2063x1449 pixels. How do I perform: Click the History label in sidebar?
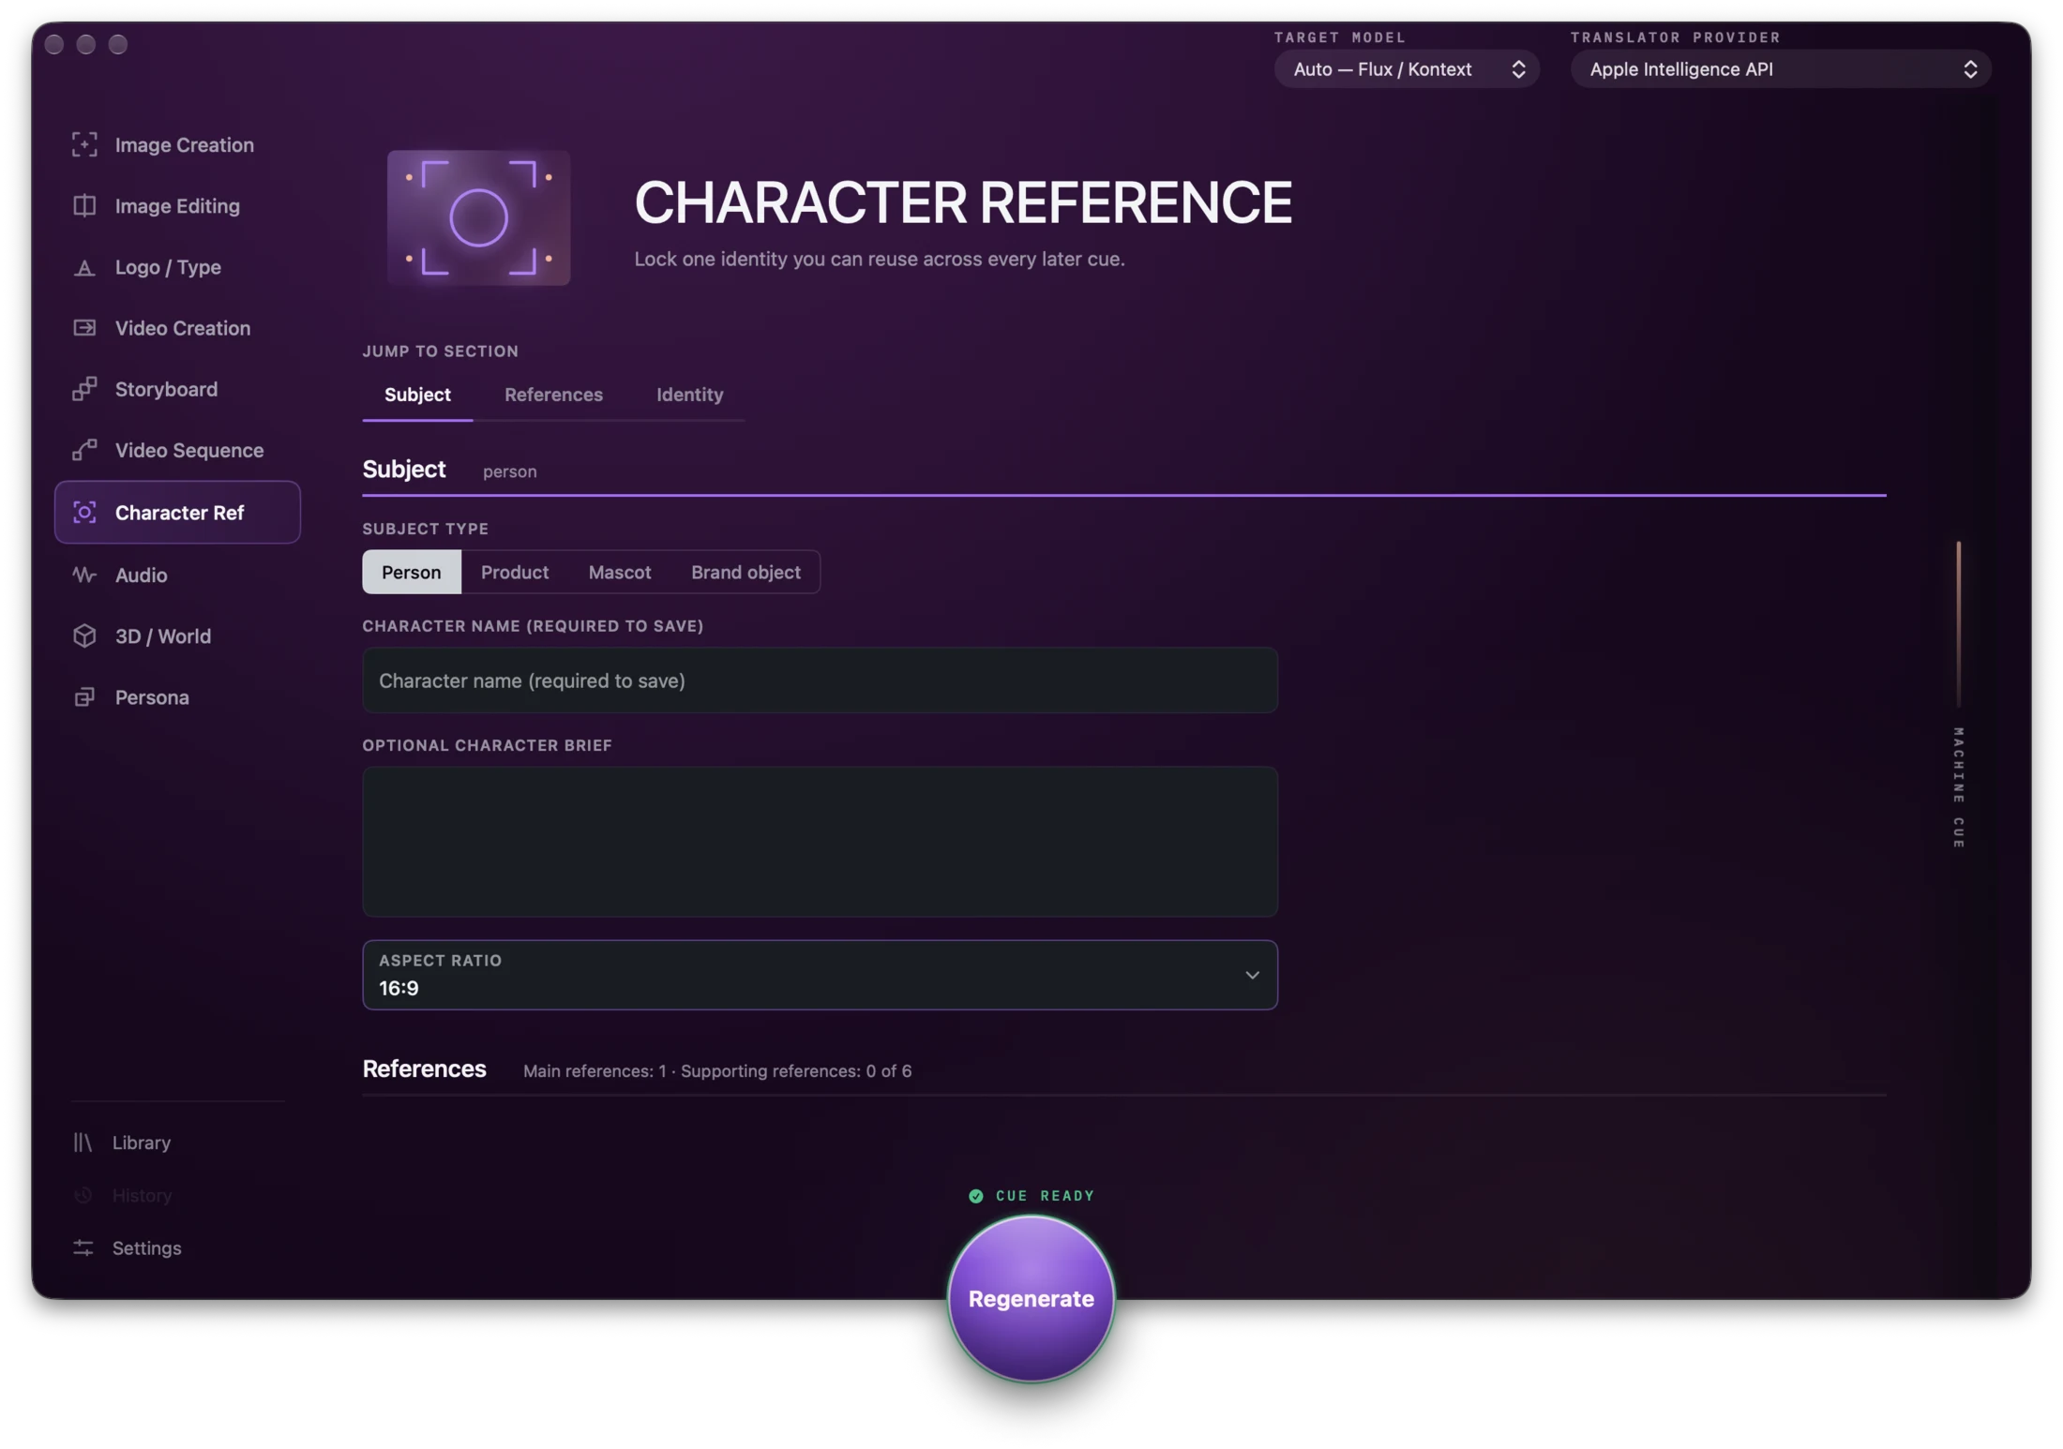[x=142, y=1195]
